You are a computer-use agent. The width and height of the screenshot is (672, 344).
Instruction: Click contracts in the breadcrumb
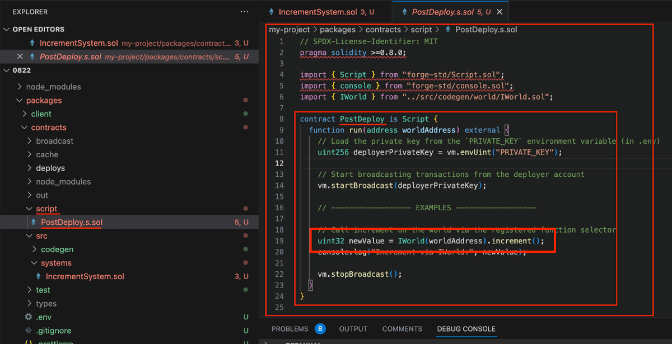click(x=384, y=30)
